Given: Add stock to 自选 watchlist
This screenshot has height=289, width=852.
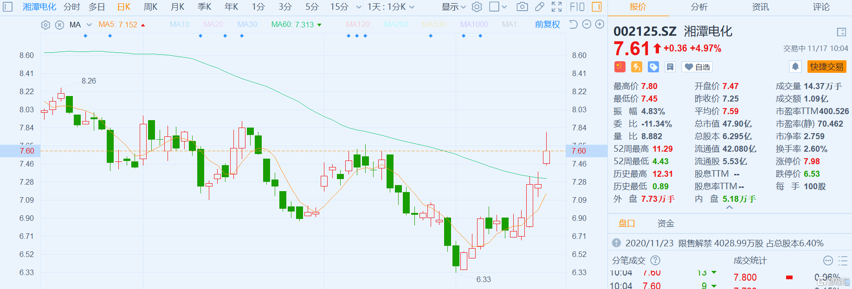Looking at the screenshot, I should pos(697,67).
